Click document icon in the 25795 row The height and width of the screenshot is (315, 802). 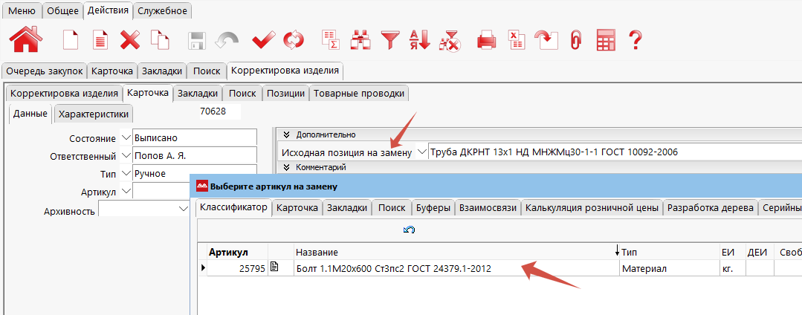click(275, 267)
